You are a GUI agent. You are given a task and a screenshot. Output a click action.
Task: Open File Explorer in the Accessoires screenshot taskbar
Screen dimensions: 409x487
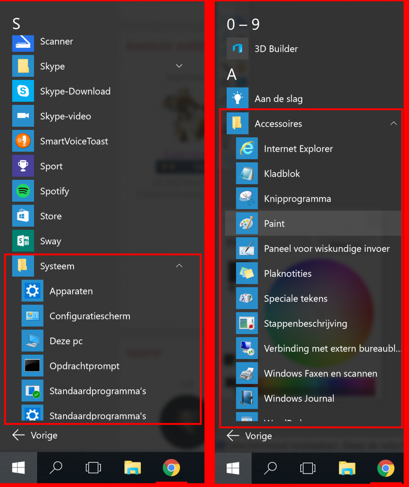coord(347,468)
